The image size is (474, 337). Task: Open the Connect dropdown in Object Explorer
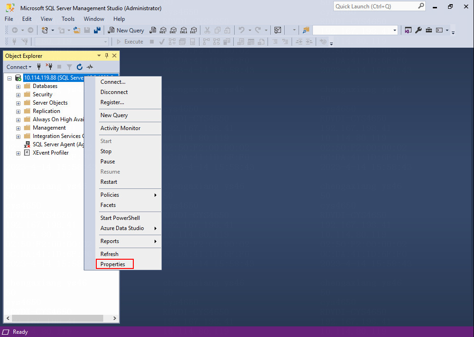[x=19, y=67]
